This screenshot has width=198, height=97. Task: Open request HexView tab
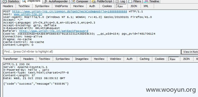[78, 6]
